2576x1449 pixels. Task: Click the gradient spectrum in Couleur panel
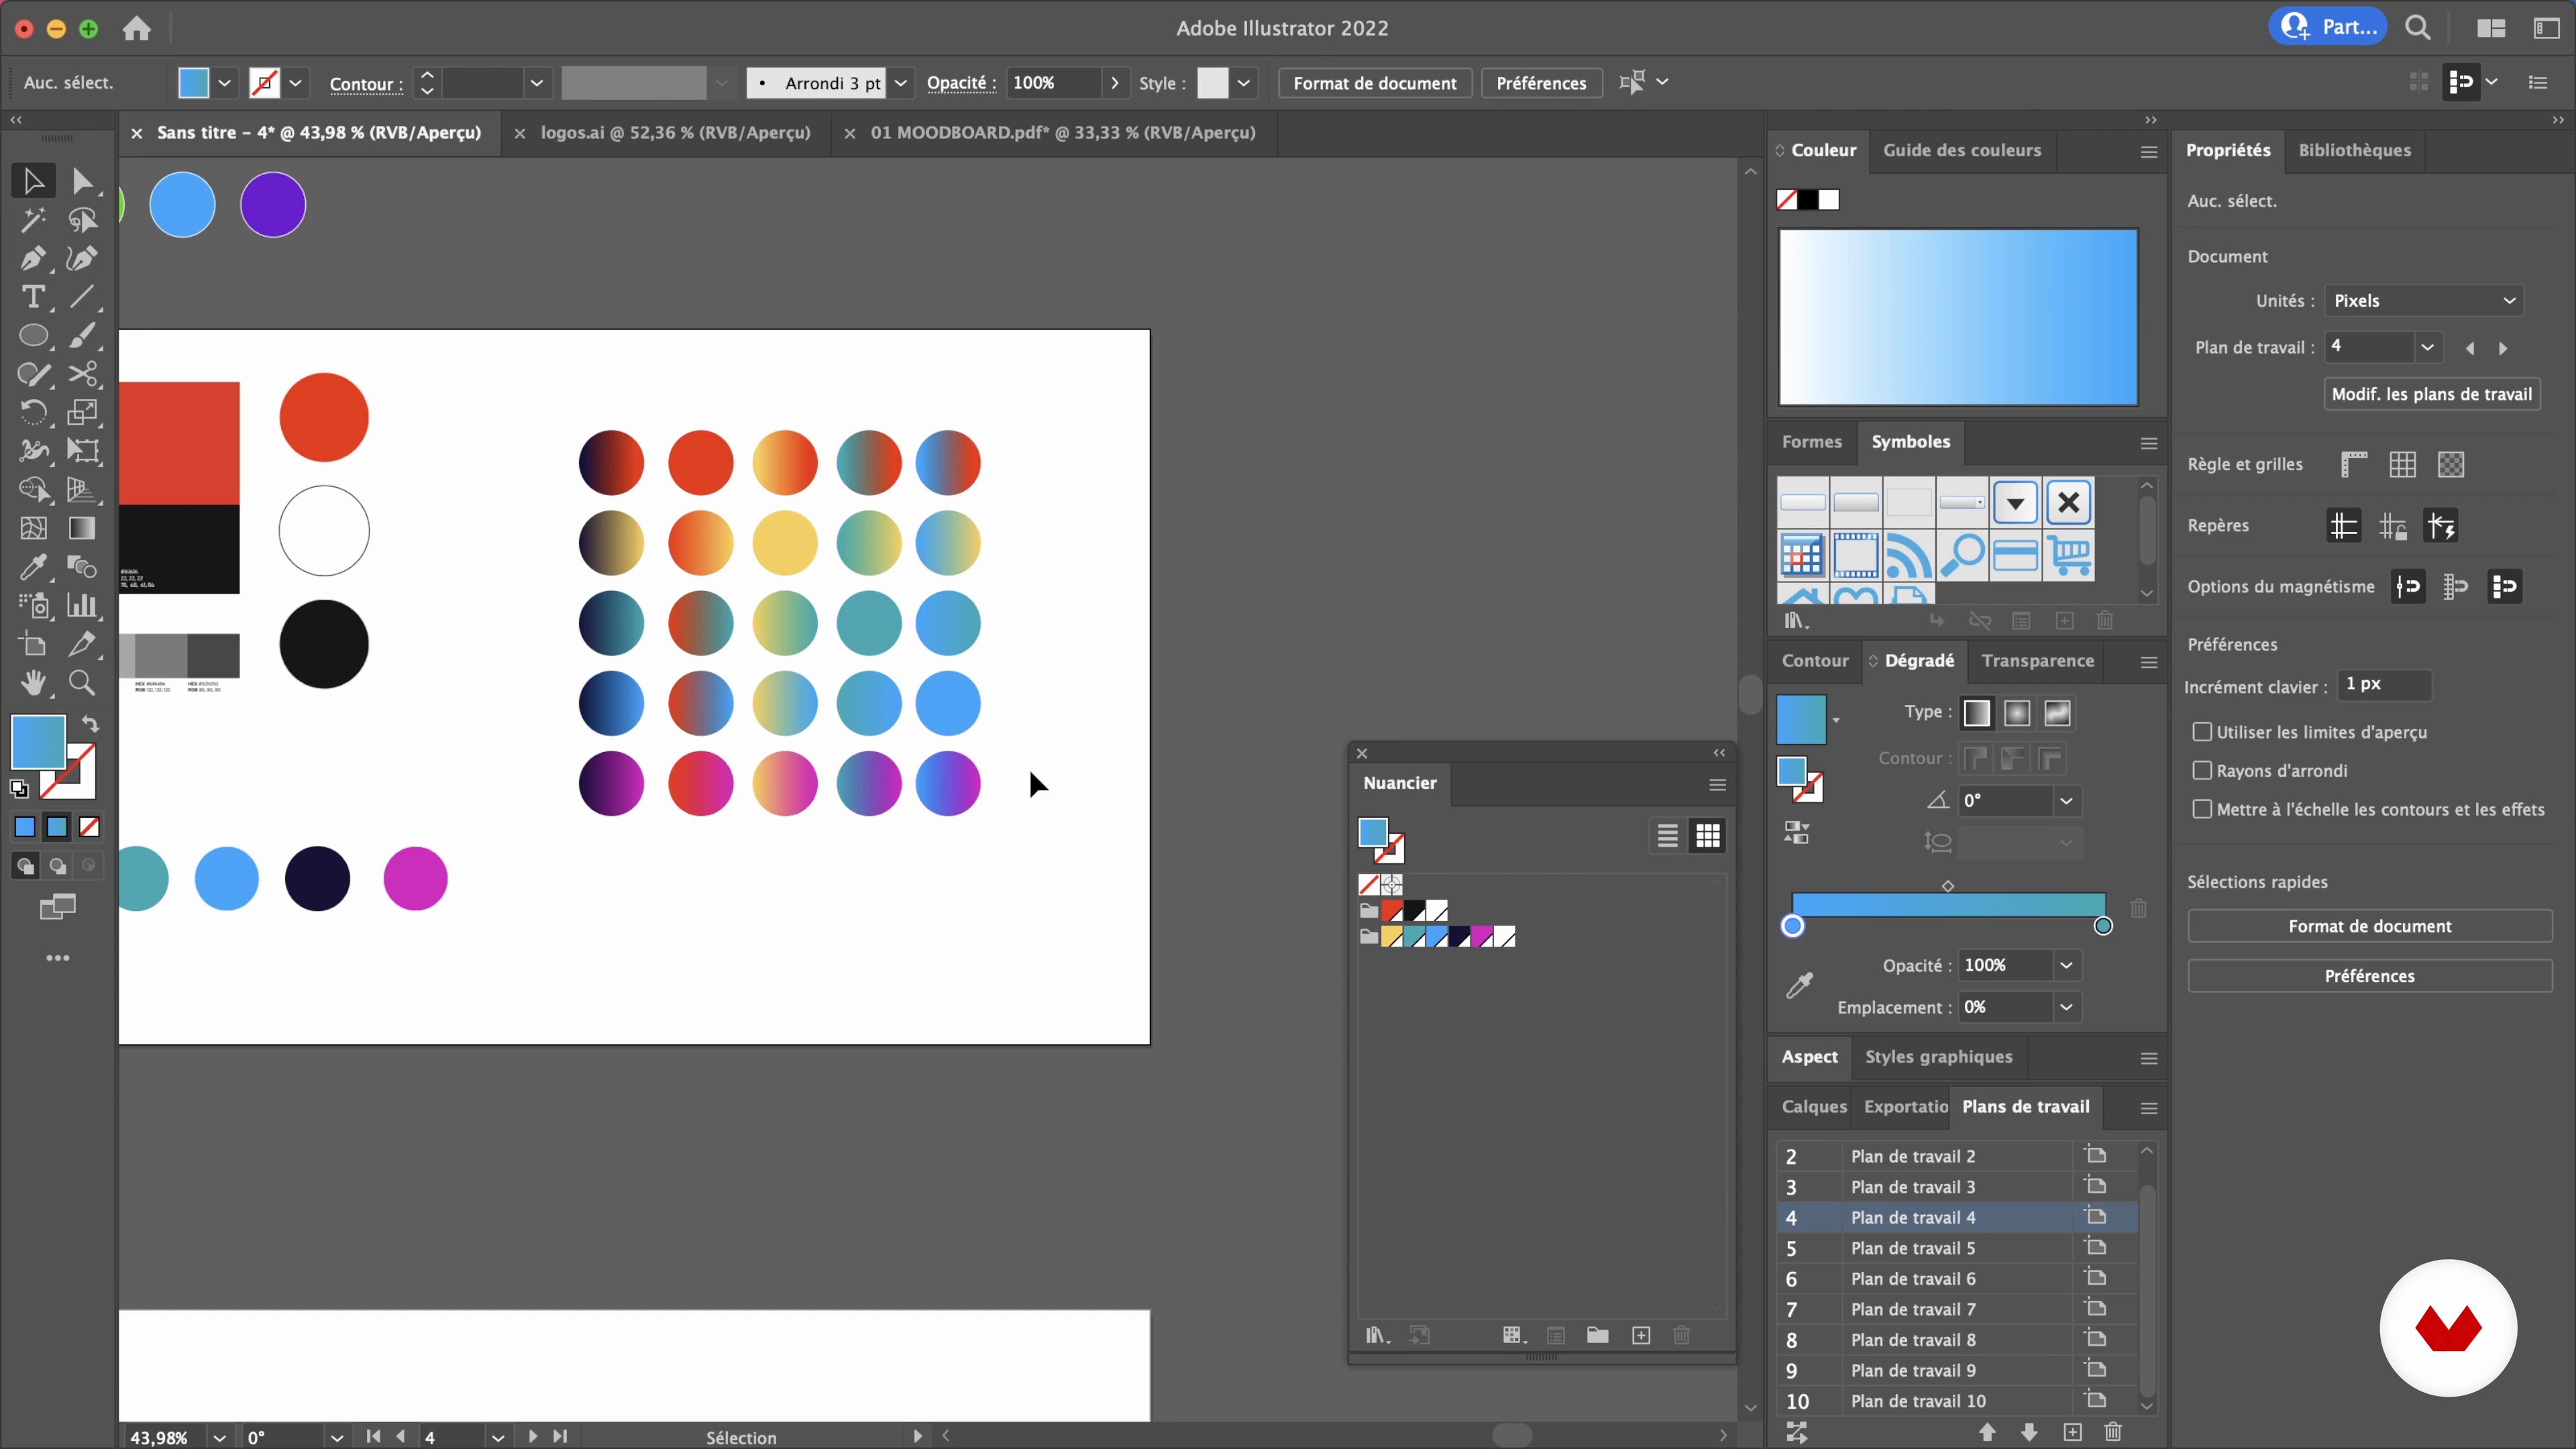click(x=1958, y=317)
